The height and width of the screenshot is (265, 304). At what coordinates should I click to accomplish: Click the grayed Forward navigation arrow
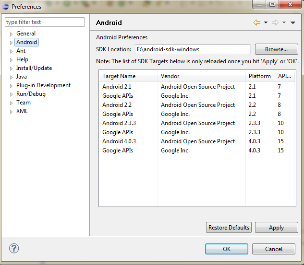(x=275, y=23)
